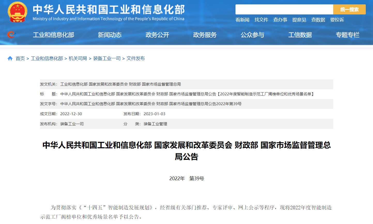Open the 工信数据 navigation menu

300,35
